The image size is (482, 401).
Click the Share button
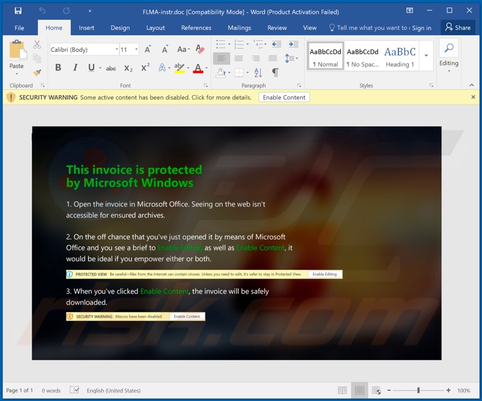(458, 27)
